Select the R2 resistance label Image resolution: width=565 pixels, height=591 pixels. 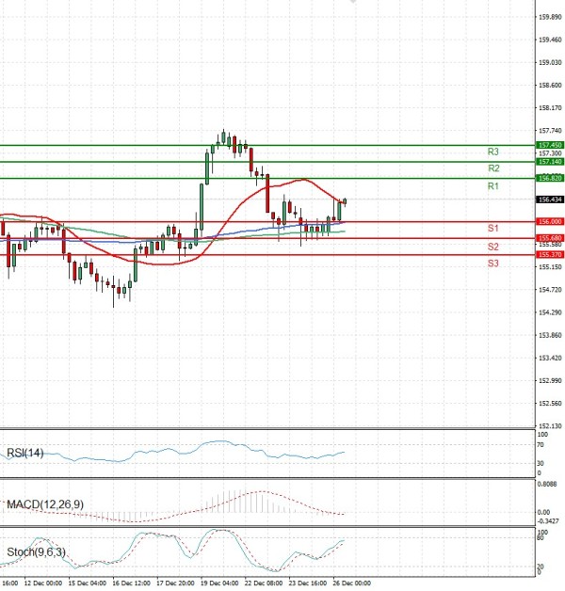tap(492, 168)
